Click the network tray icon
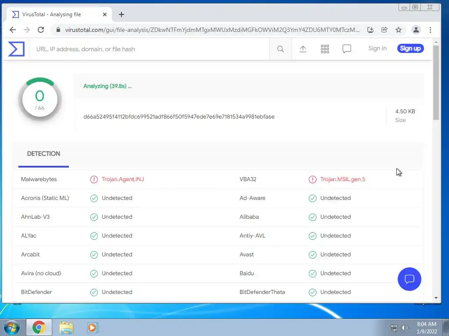Image resolution: width=449 pixels, height=336 pixels. point(394,328)
